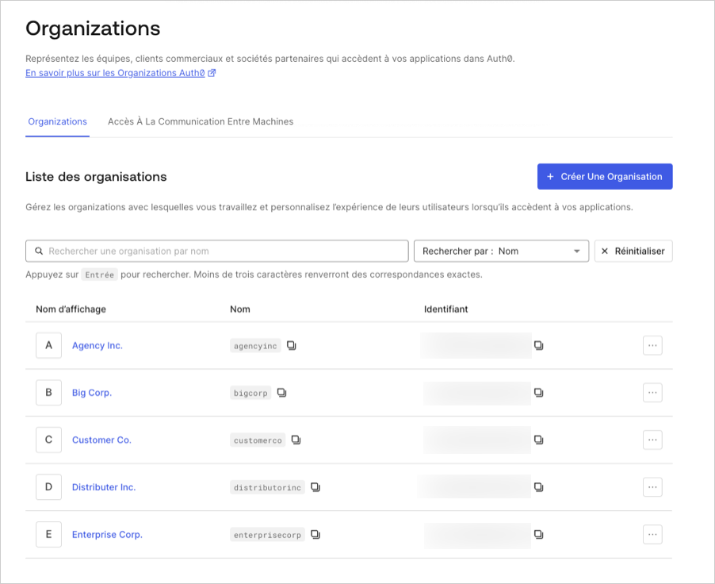Click the A avatar for Agency Inc.

pyautogui.click(x=49, y=346)
